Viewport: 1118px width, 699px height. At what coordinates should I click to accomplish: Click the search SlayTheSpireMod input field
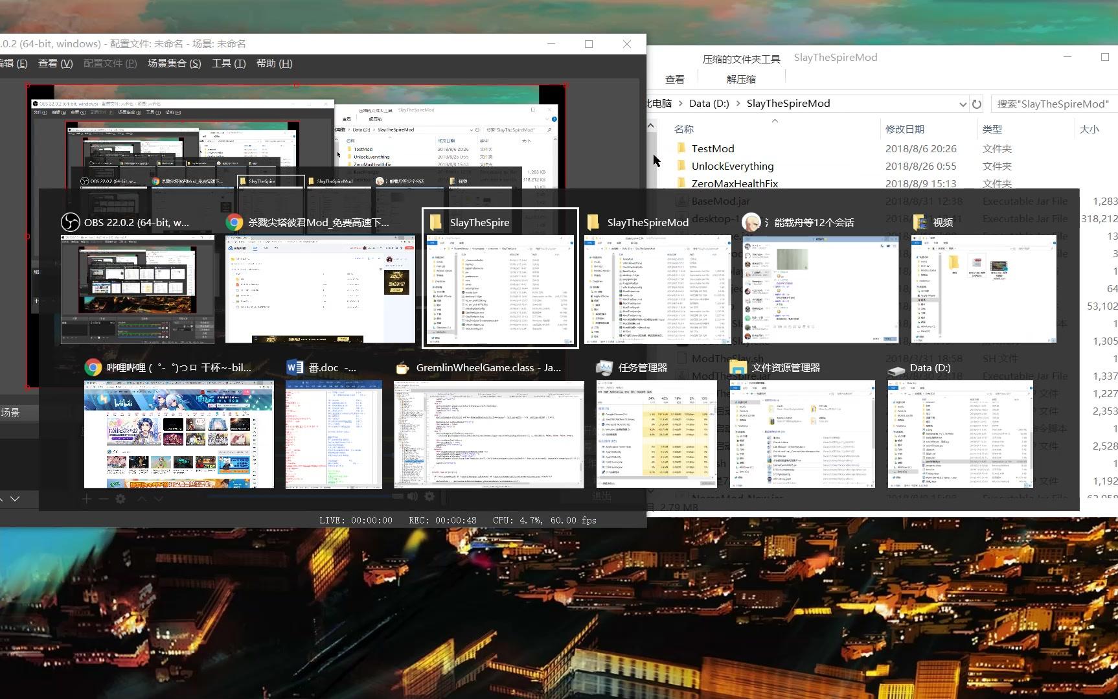1053,104
